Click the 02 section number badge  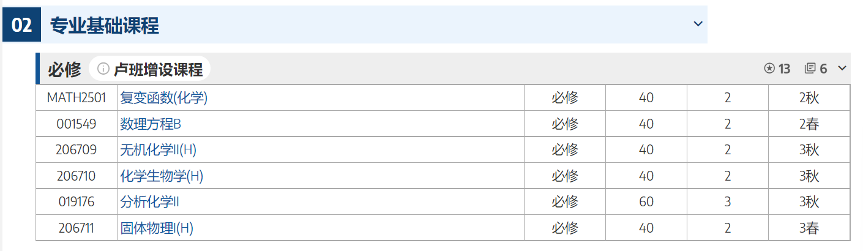click(21, 25)
